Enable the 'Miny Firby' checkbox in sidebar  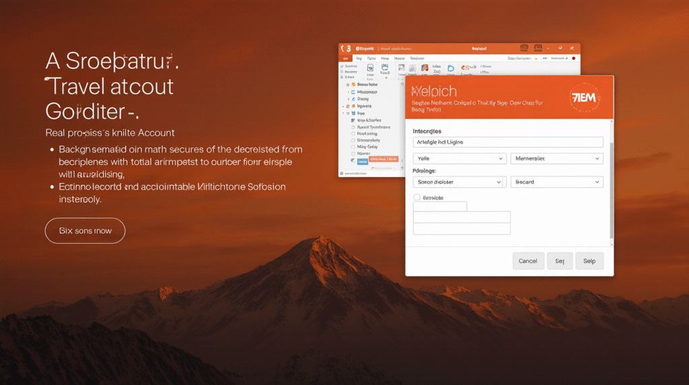pos(353,147)
